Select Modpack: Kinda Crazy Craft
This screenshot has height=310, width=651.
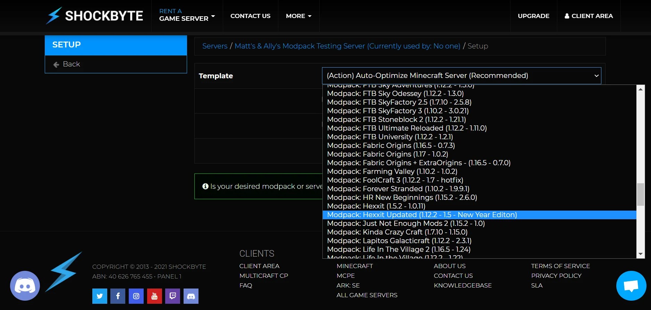(480, 232)
